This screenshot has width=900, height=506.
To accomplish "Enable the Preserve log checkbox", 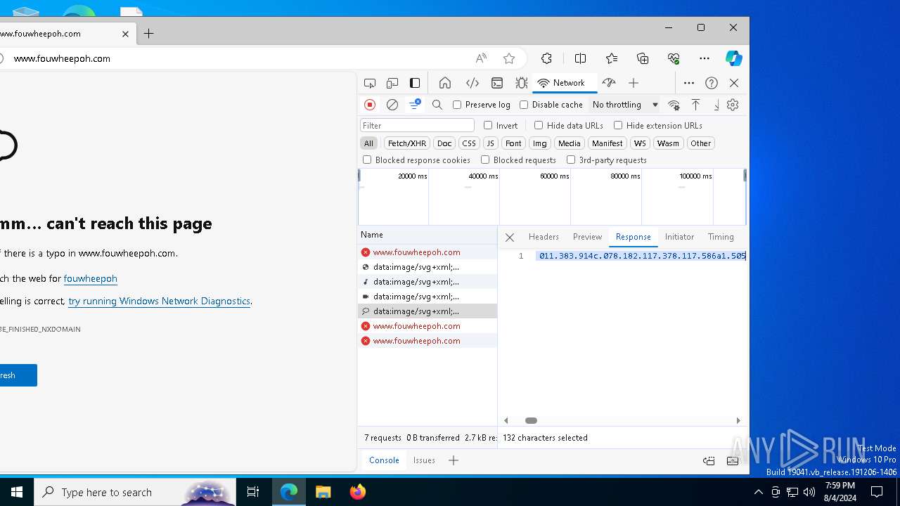I will (457, 105).
